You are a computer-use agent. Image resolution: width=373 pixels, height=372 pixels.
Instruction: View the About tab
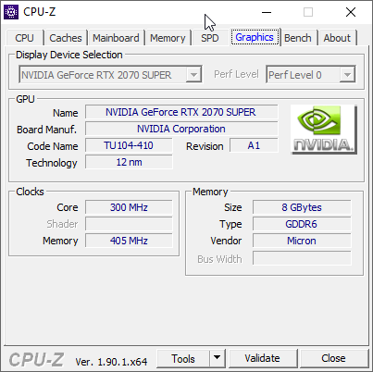click(337, 38)
